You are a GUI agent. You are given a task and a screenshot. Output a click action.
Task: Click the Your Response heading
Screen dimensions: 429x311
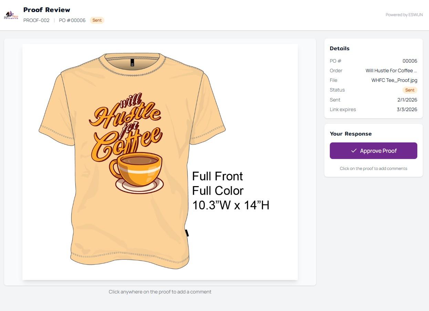(350, 134)
